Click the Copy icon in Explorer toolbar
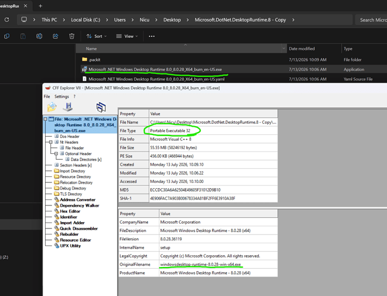 (x=7, y=36)
